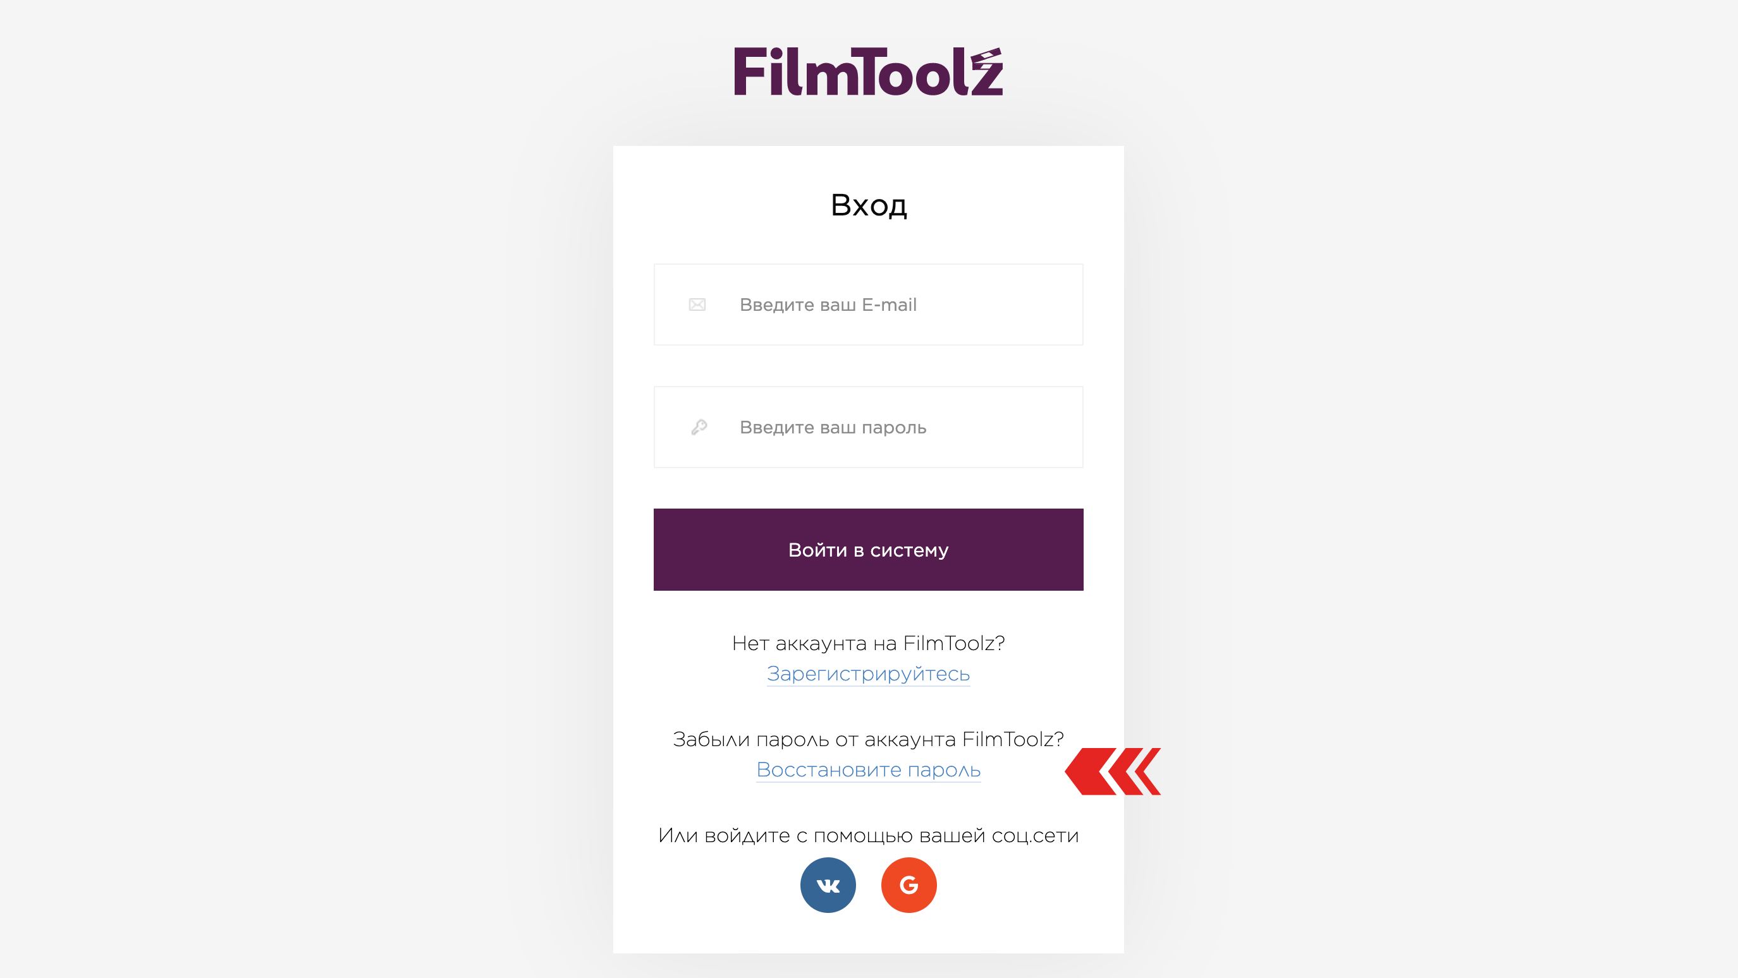Sign in with the Google icon

click(909, 885)
